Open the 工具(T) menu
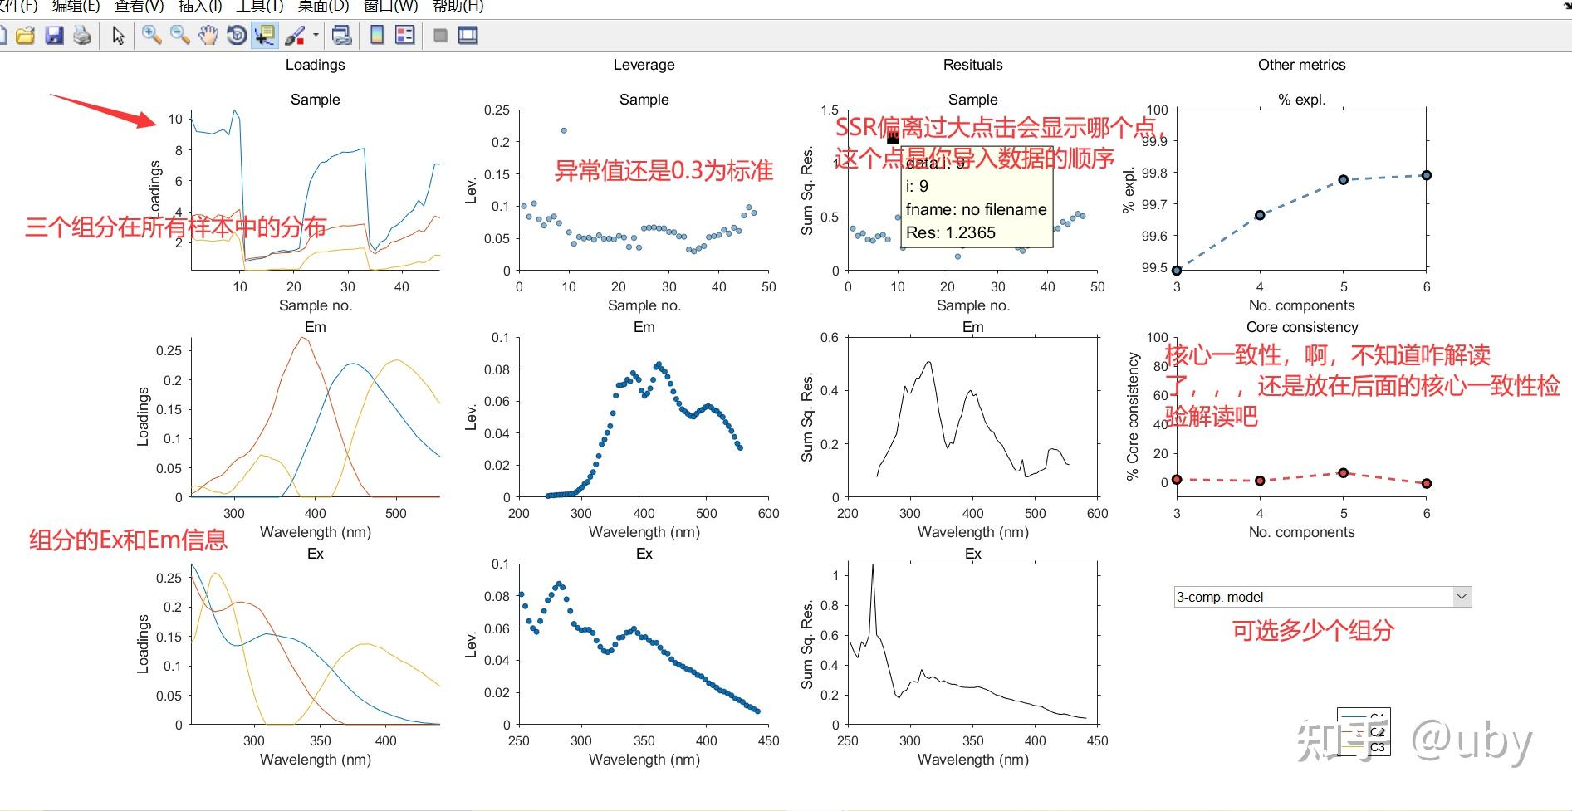1572x811 pixels. 260,7
